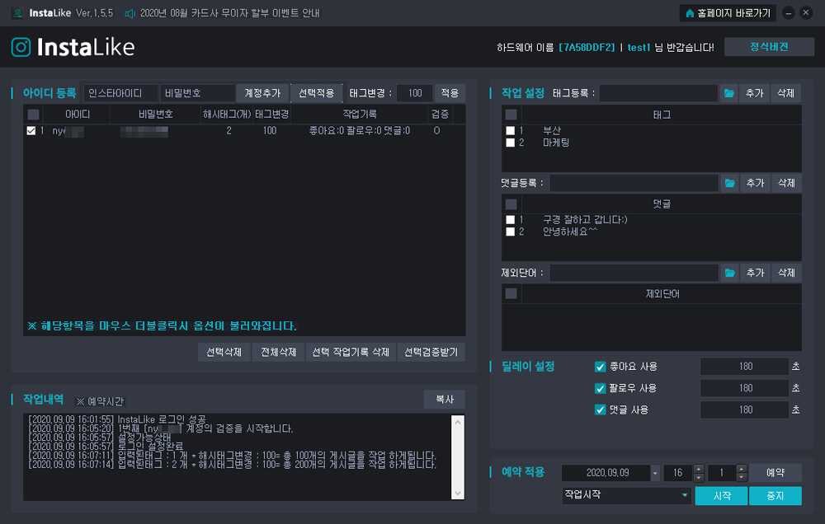Disable 댓글 사용 checkbox
825x524 pixels.
click(600, 410)
